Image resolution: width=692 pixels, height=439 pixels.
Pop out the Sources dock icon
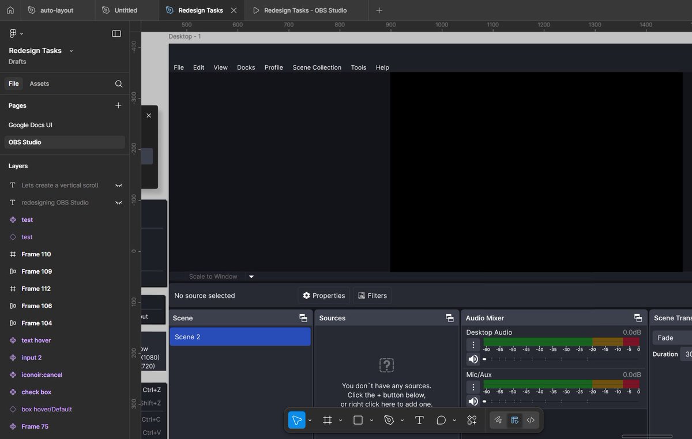(x=450, y=318)
